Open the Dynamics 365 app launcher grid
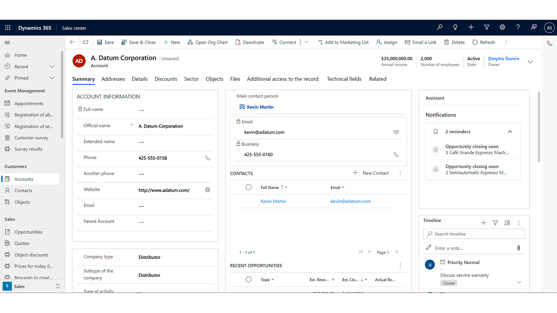The width and height of the screenshot is (557, 313). click(7, 28)
